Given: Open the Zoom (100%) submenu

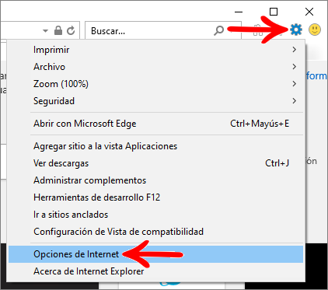Looking at the screenshot, I should [155, 84].
